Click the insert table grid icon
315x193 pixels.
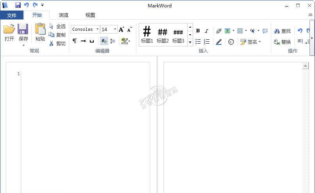[240, 31]
